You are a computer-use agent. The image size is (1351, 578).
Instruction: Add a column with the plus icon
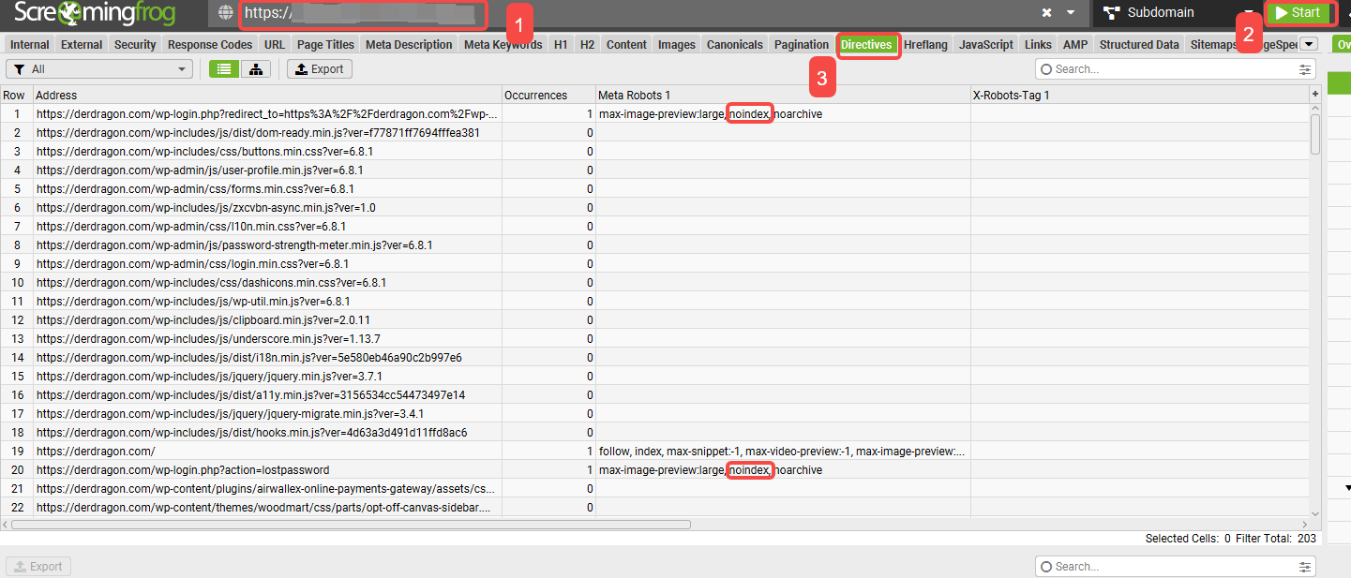point(1314,95)
